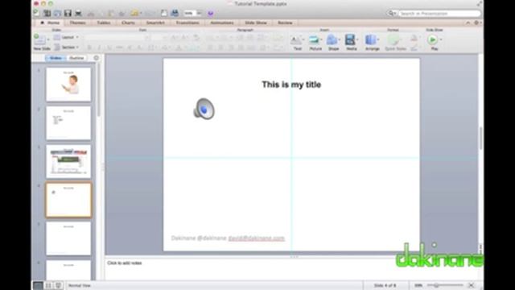Open the Arrange tool icon
Screen dimensions: 515x290
pos(370,39)
